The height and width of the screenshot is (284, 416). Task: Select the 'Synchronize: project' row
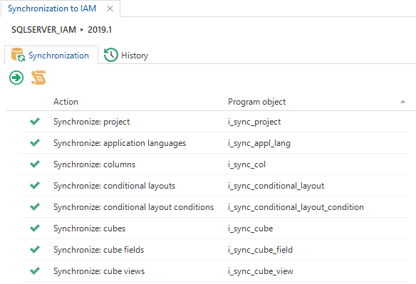point(214,122)
